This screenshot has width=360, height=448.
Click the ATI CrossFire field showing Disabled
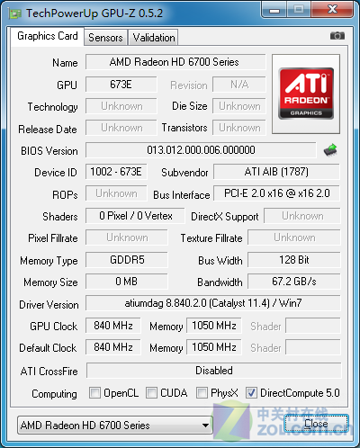point(214,371)
